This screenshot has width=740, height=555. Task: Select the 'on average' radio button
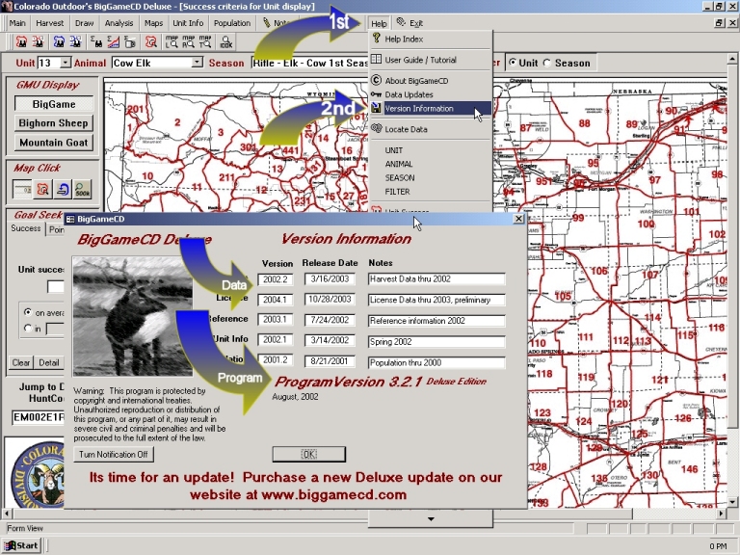(x=28, y=312)
